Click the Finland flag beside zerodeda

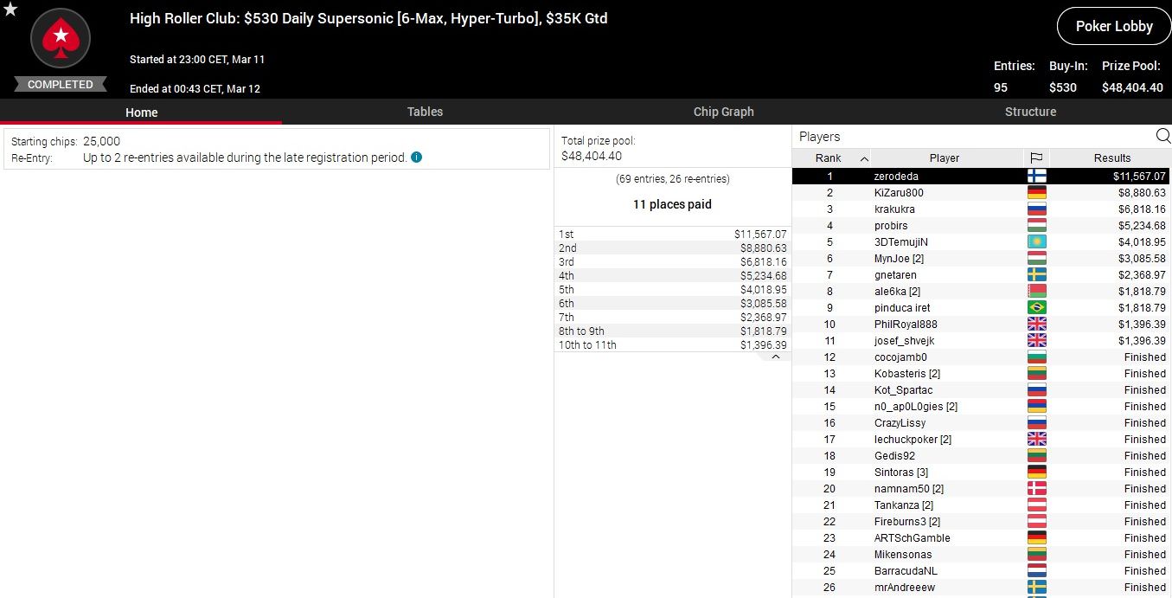(x=1035, y=177)
